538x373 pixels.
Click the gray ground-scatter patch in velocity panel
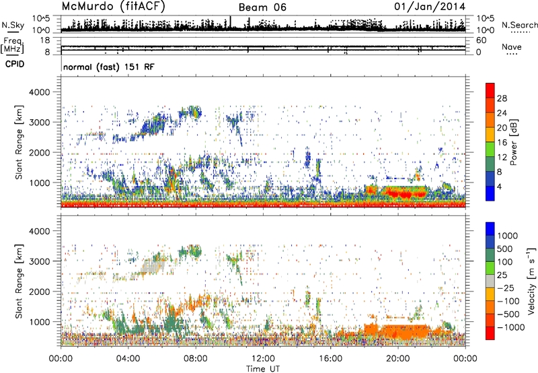click(x=153, y=267)
